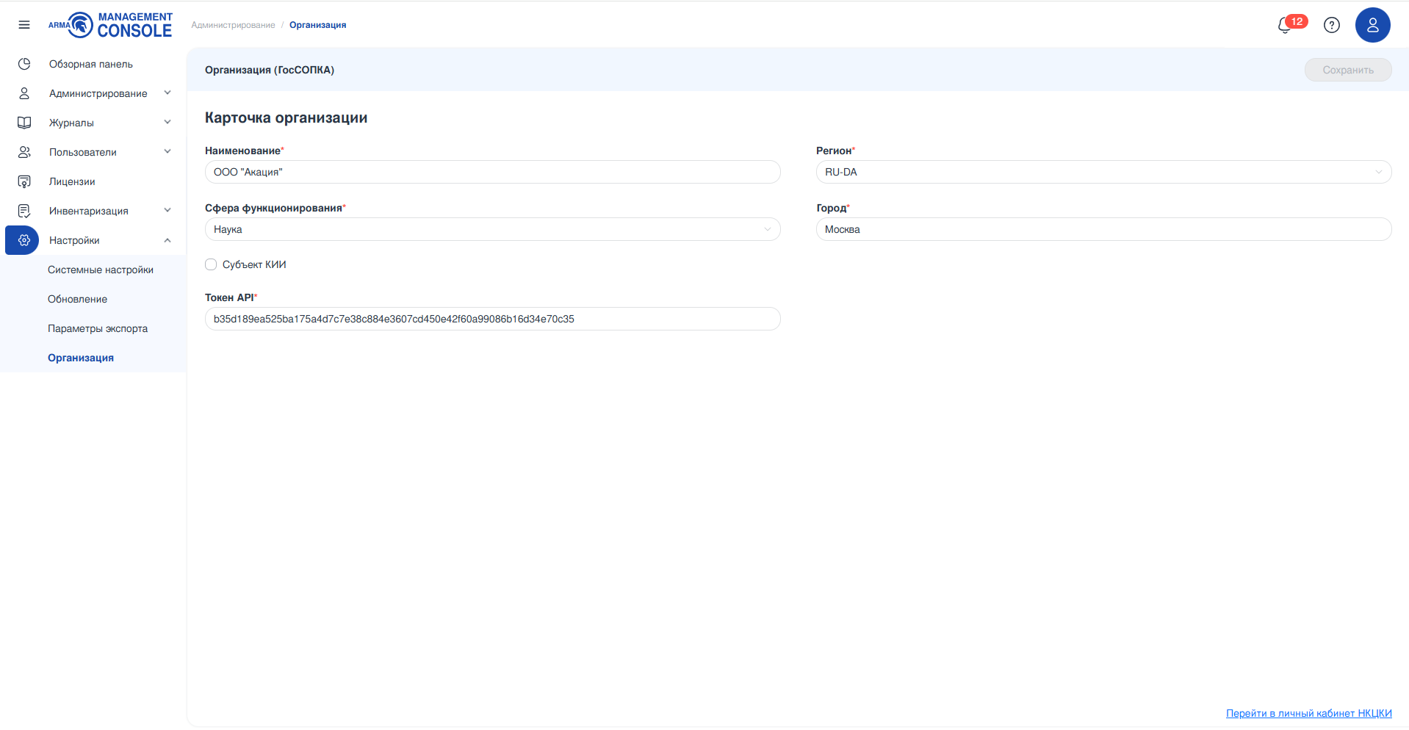1409x730 pixels.
Task: Open Системные настройки submenu item
Action: click(101, 270)
